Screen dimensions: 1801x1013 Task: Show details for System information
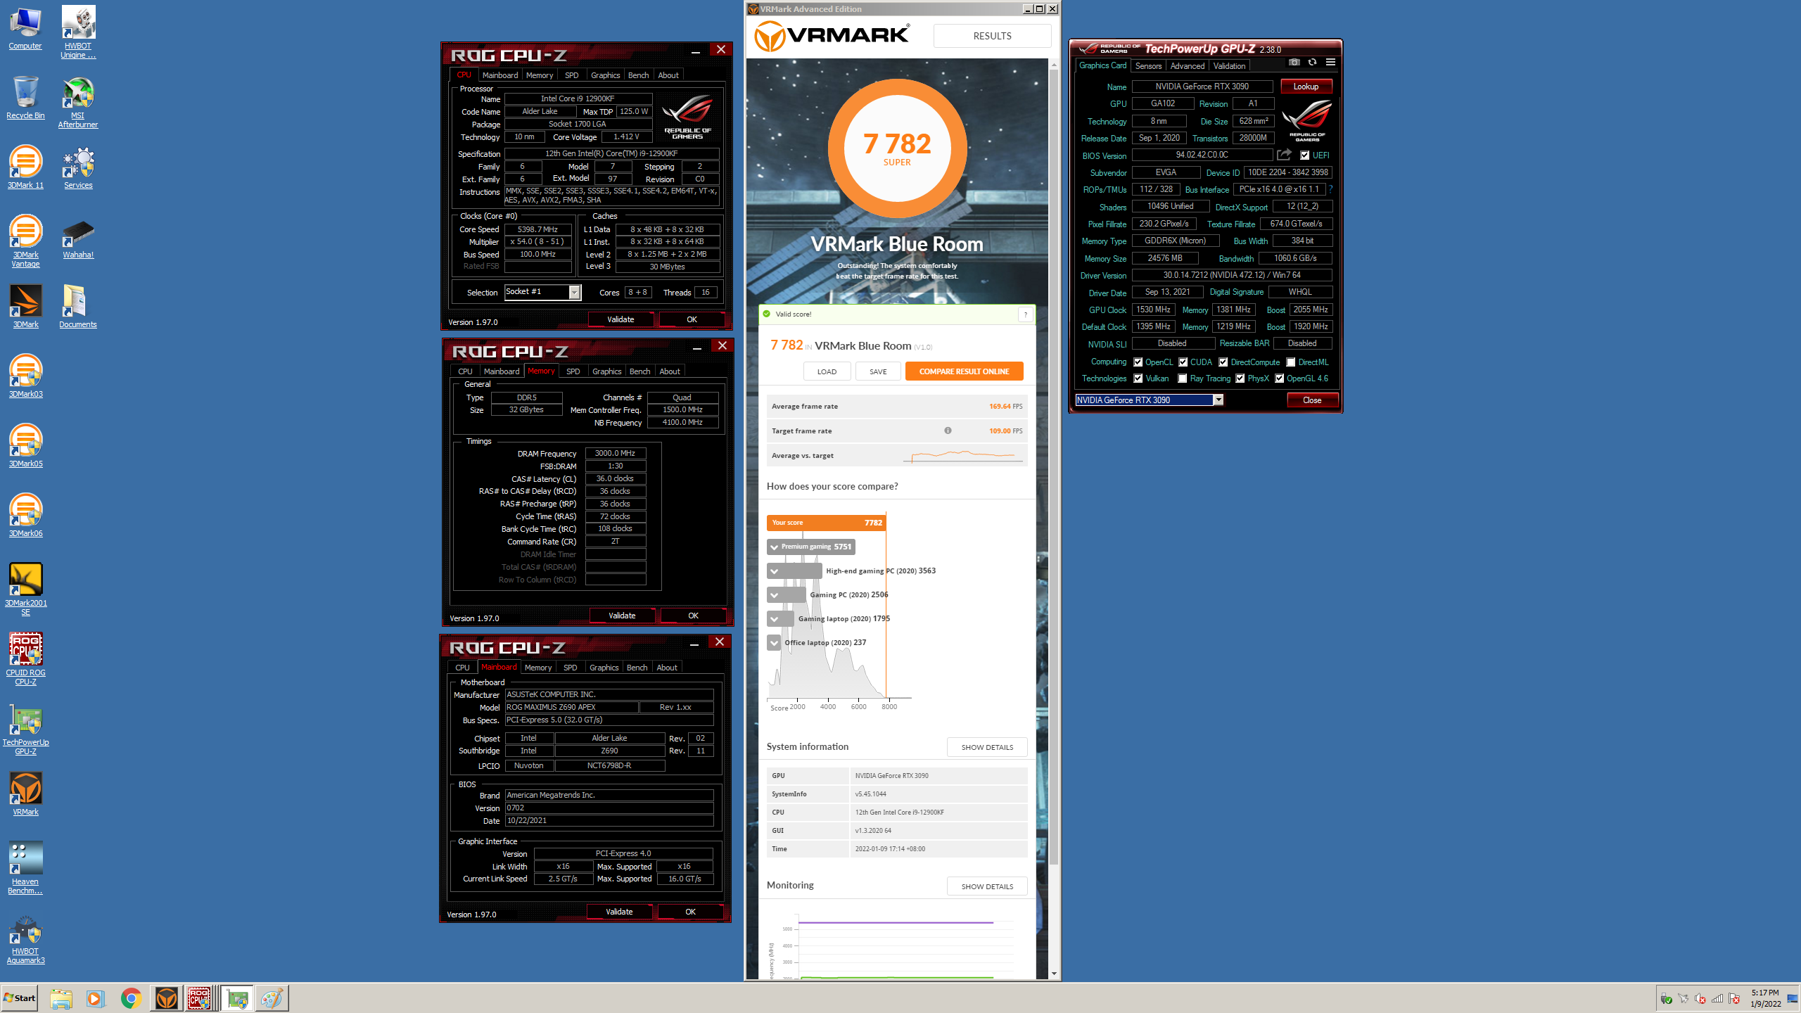(987, 747)
